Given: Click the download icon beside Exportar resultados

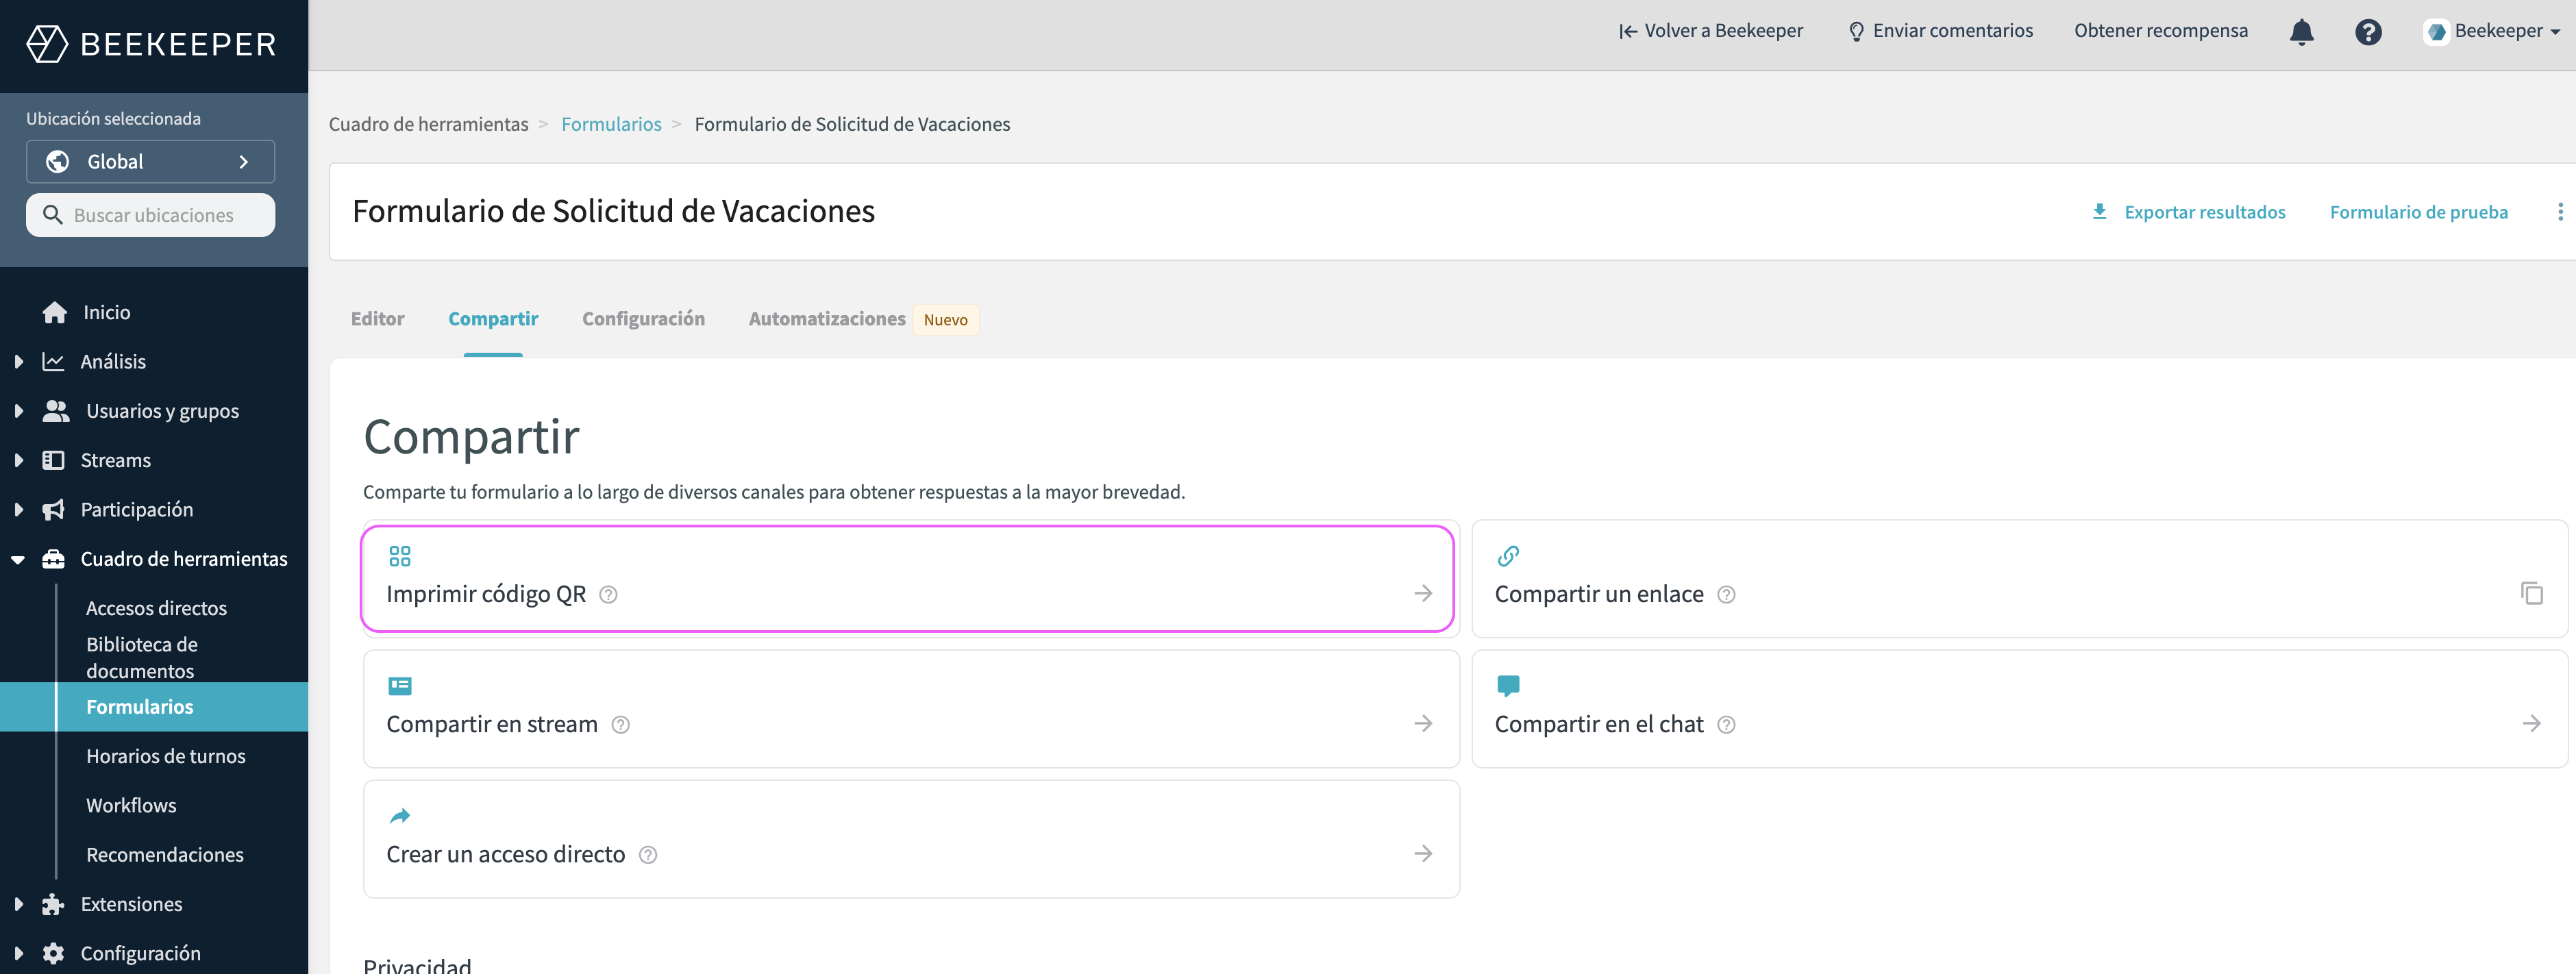Looking at the screenshot, I should pos(2099,212).
